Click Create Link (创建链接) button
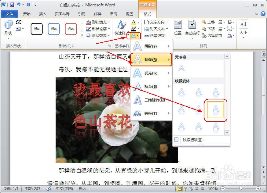Screen dimensions: 267x193 point(155,35)
